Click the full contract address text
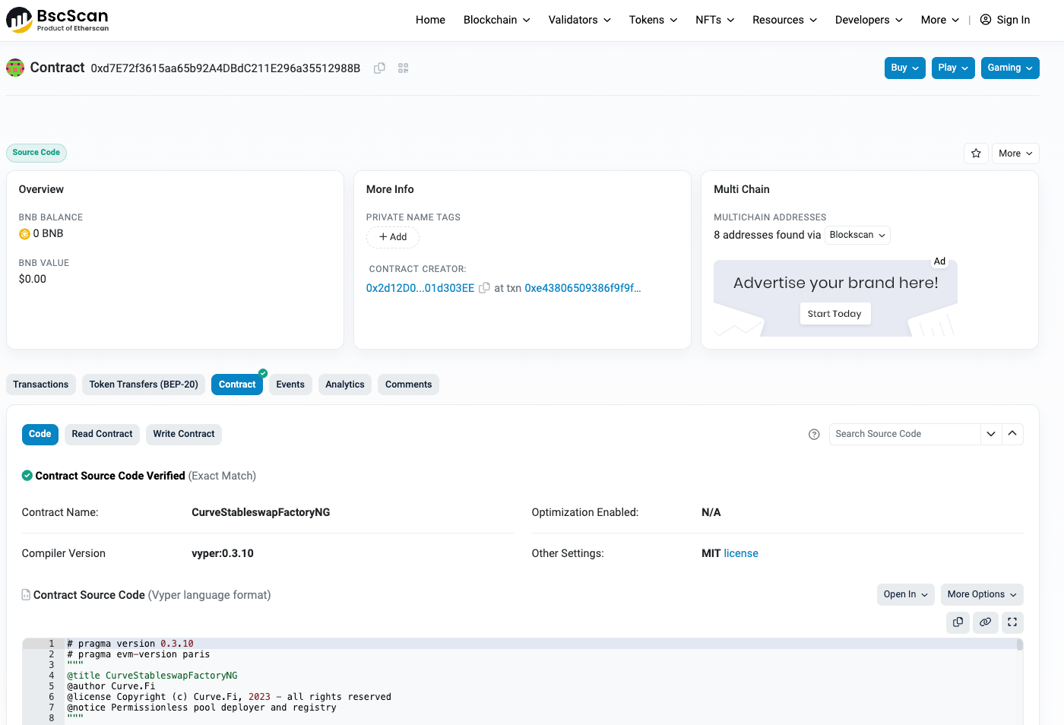1064x725 pixels. 226,68
